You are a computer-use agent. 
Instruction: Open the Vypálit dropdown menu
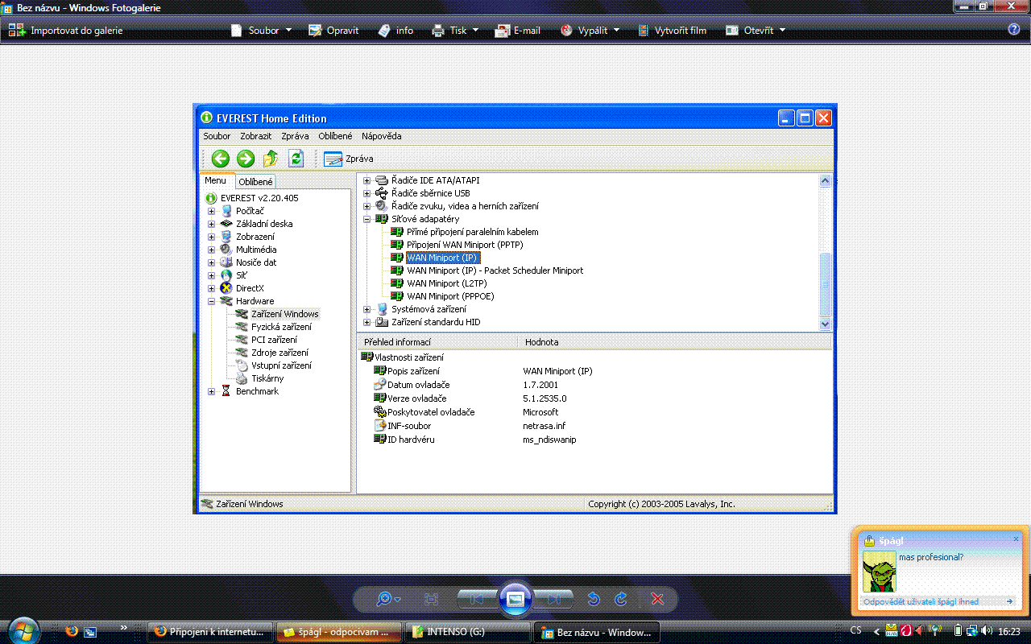(590, 31)
